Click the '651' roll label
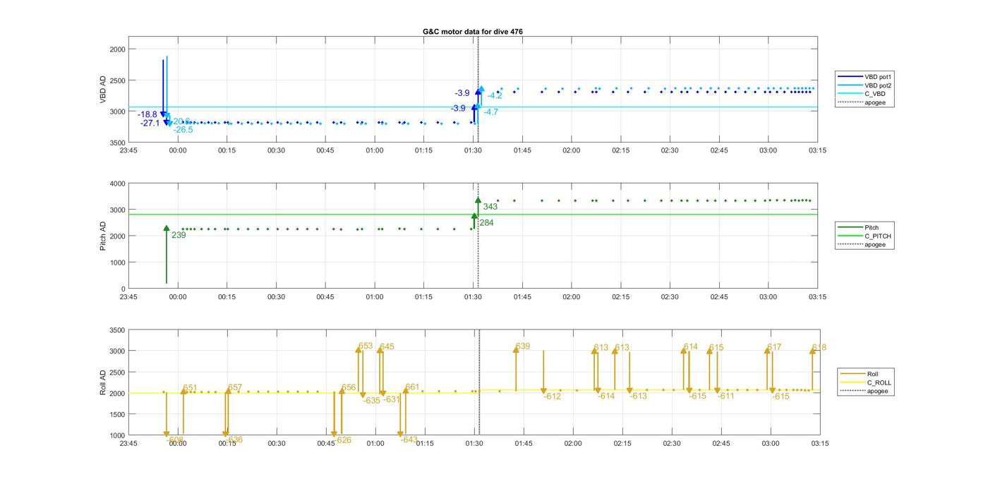 pos(190,388)
